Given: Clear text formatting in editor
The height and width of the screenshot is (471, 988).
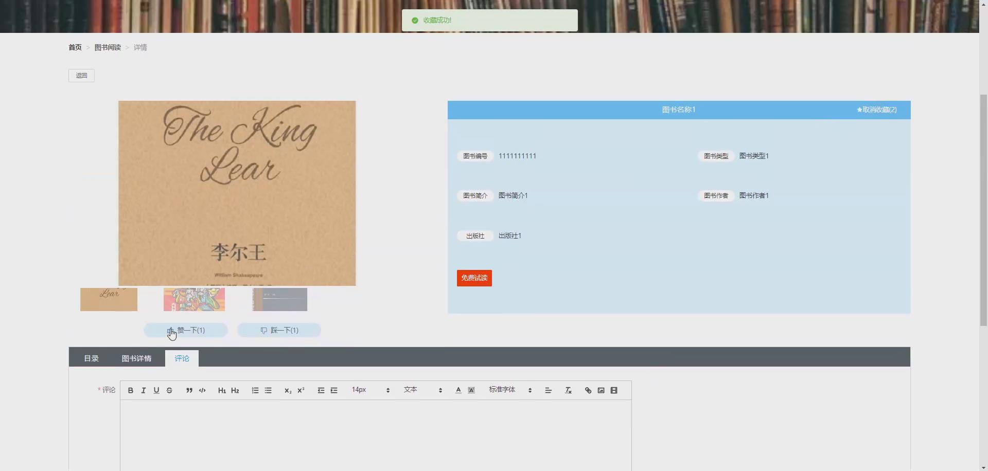Looking at the screenshot, I should click(x=568, y=390).
